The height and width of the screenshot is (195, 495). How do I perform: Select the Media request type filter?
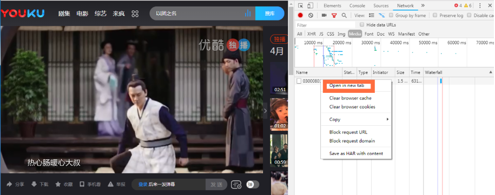(355, 34)
